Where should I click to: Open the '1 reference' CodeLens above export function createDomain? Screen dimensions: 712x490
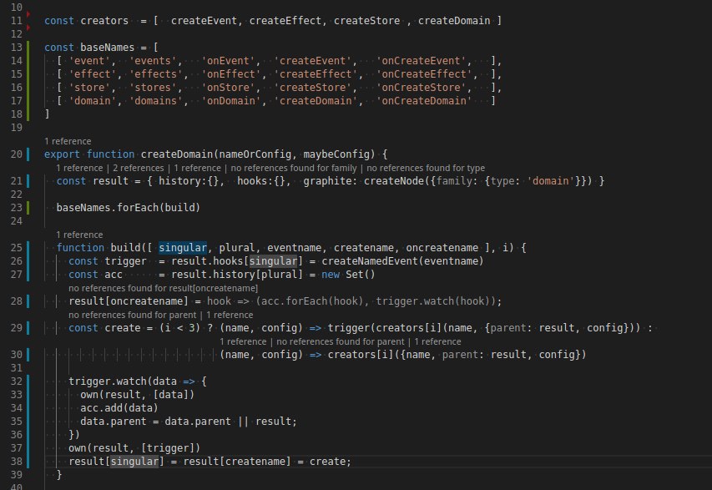tap(68, 141)
